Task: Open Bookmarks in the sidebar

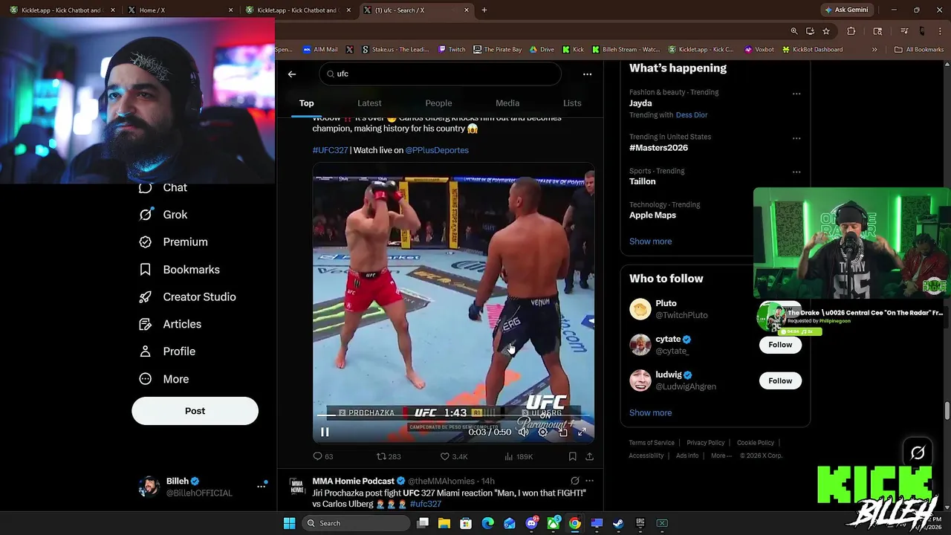Action: point(180,270)
